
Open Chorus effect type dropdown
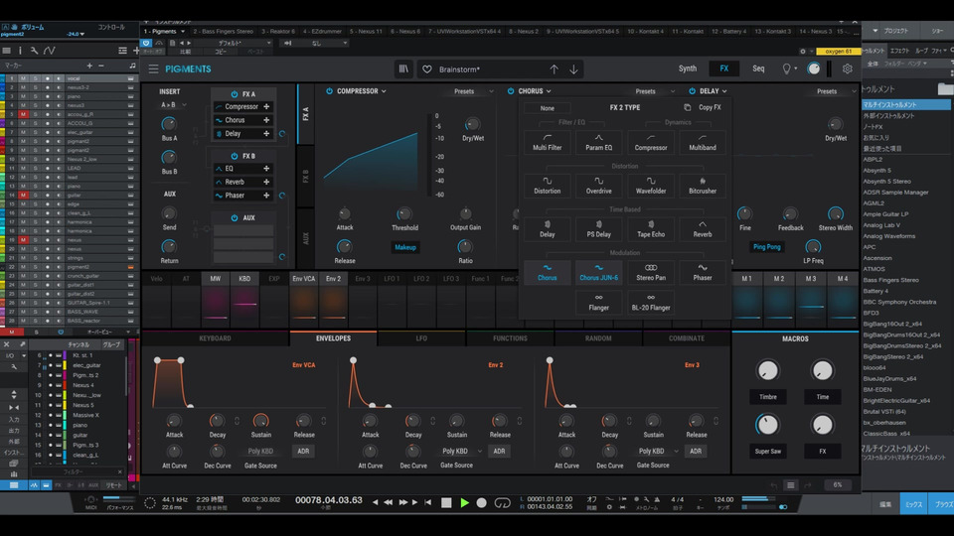pyautogui.click(x=535, y=91)
